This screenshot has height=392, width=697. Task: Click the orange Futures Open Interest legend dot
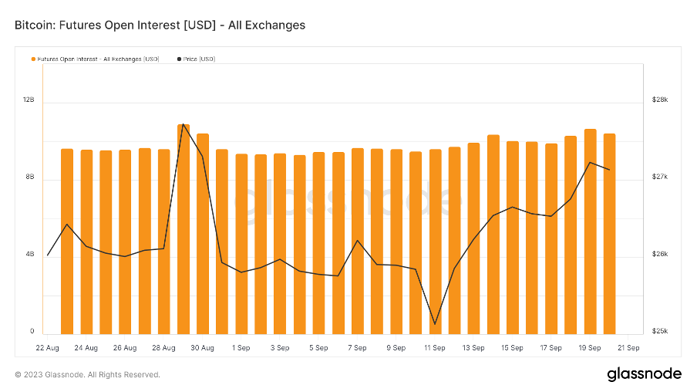tap(33, 59)
